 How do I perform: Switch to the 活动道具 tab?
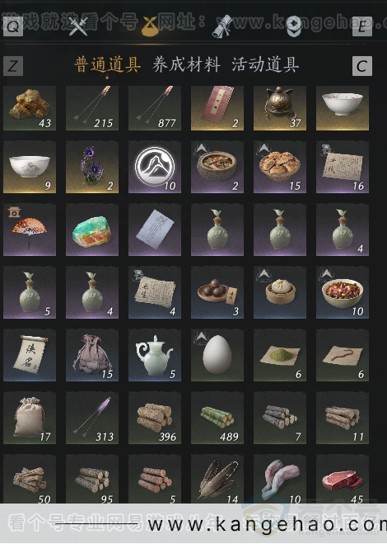pos(265,65)
